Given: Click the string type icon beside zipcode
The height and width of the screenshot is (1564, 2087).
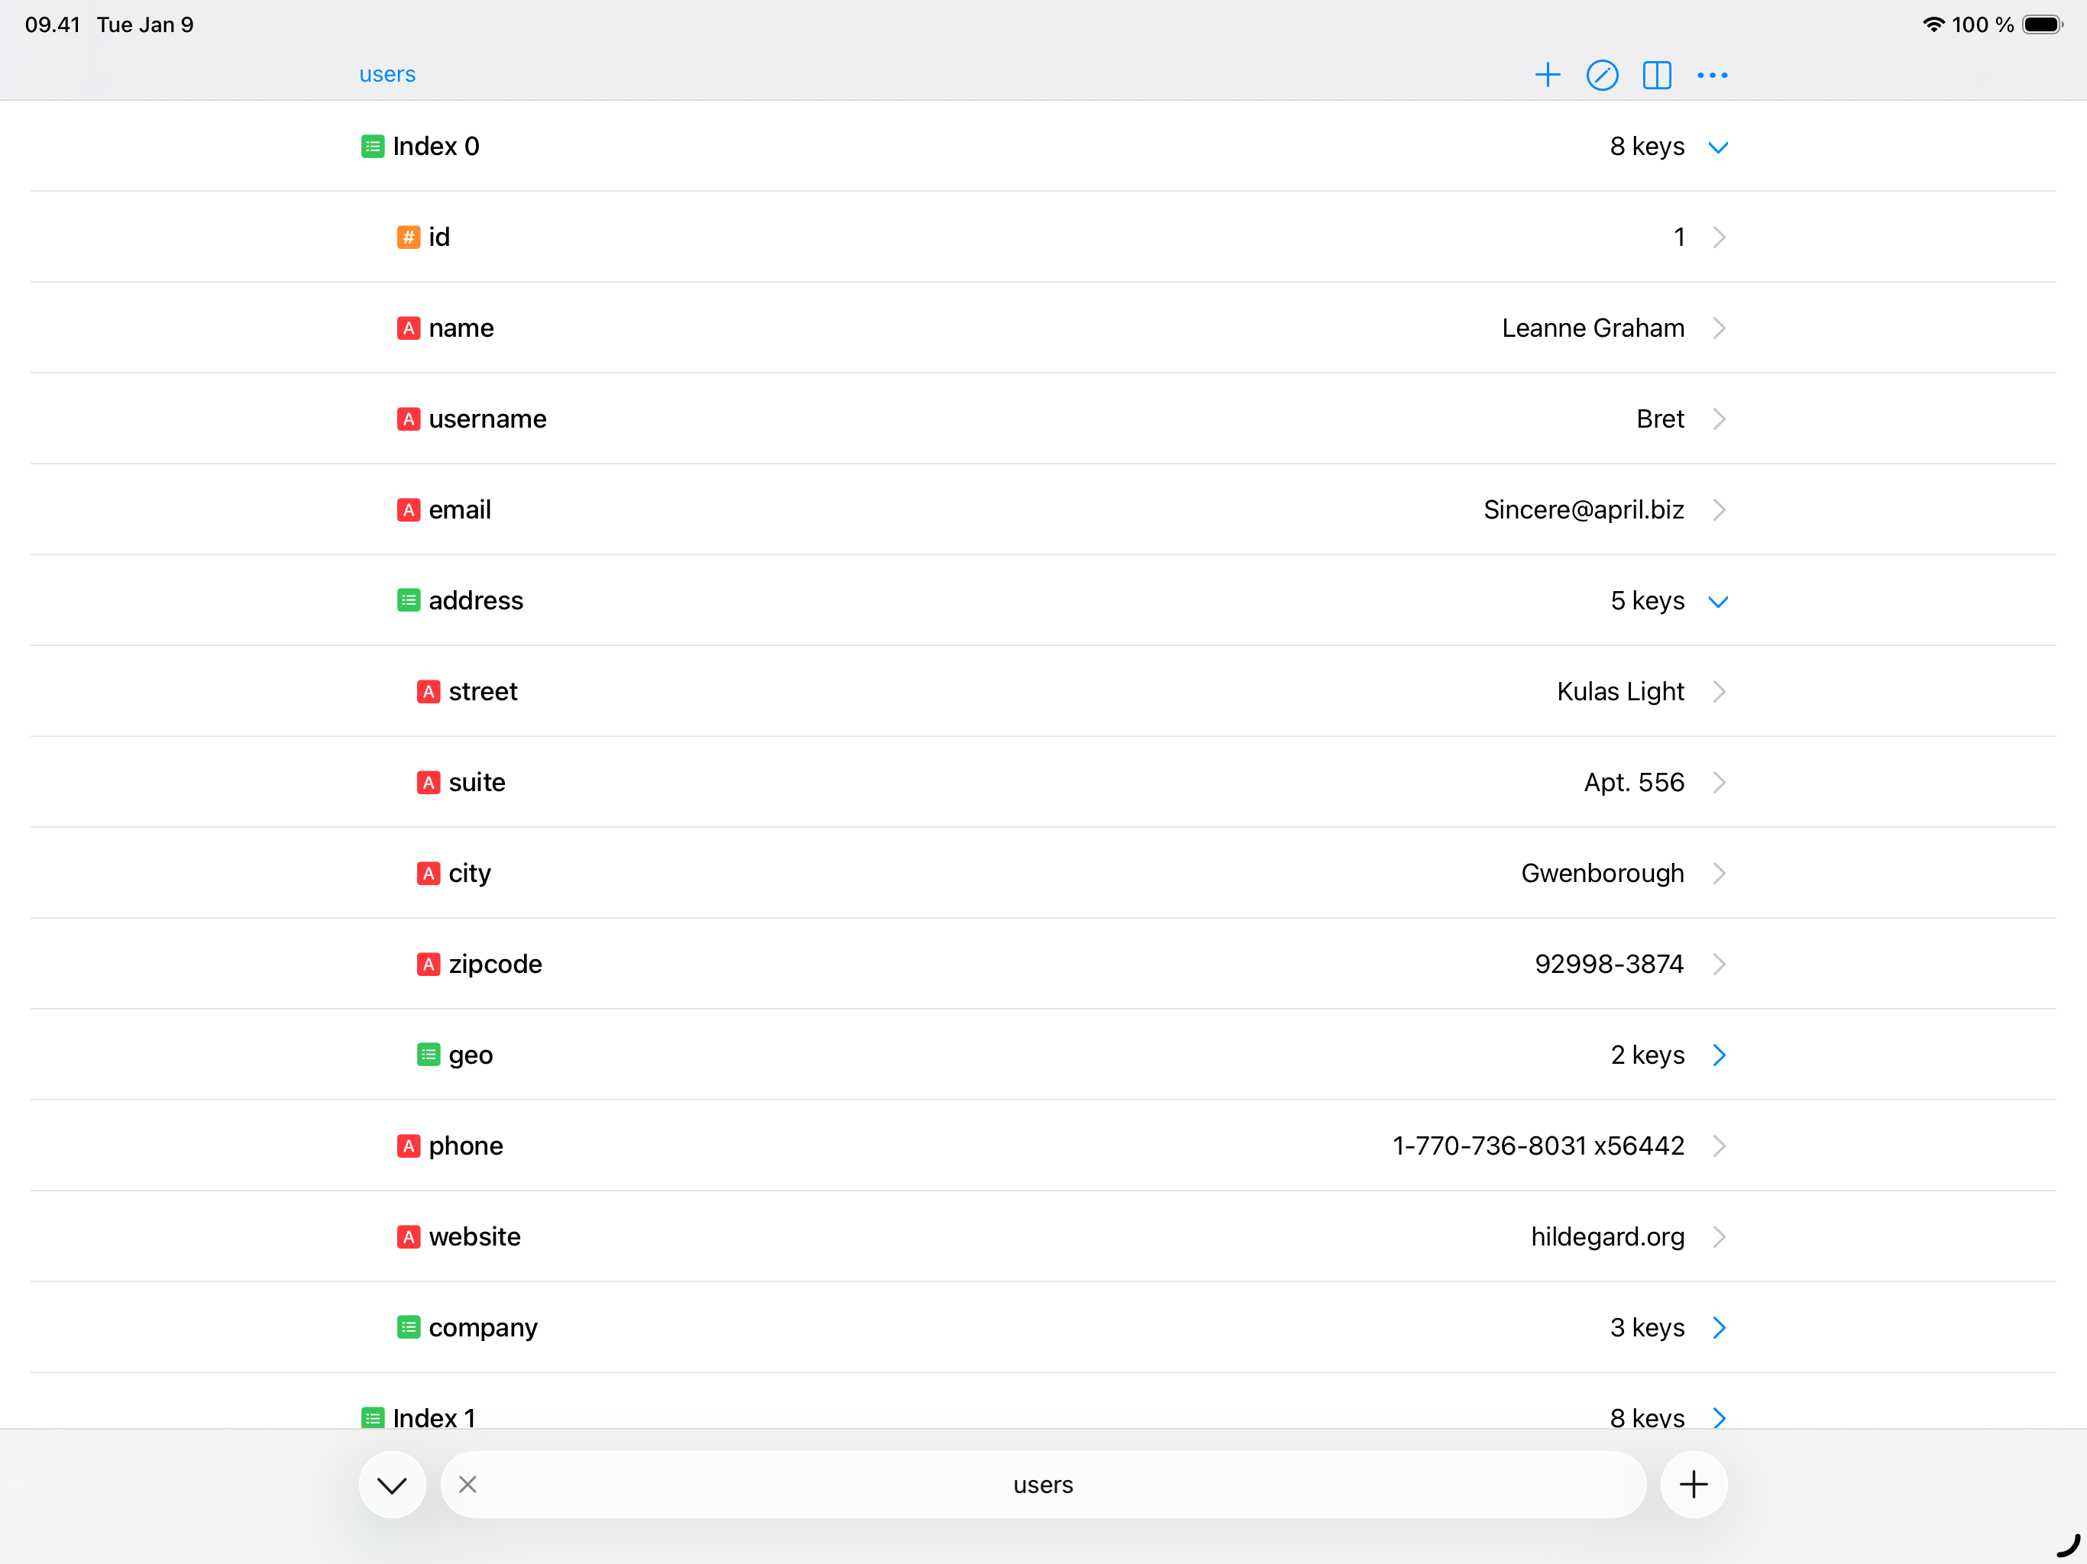Looking at the screenshot, I should (x=429, y=964).
